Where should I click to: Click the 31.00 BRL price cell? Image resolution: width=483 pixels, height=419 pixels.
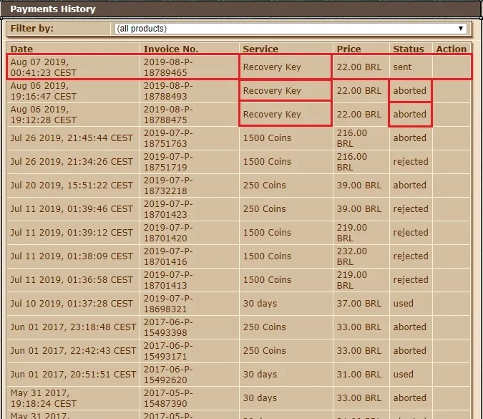coord(359,375)
